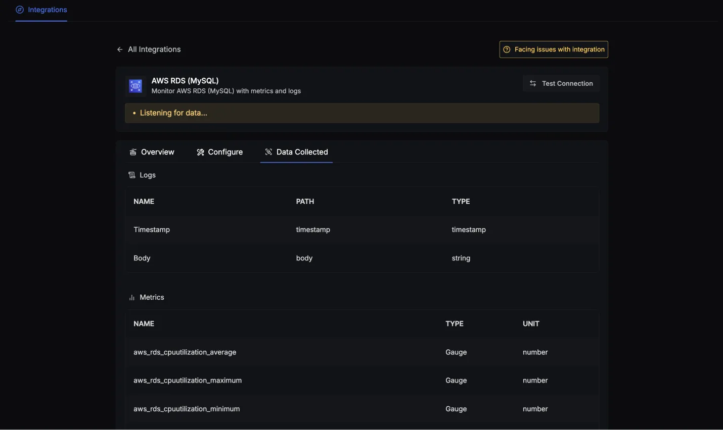Click the Logs section icon

pyautogui.click(x=132, y=175)
